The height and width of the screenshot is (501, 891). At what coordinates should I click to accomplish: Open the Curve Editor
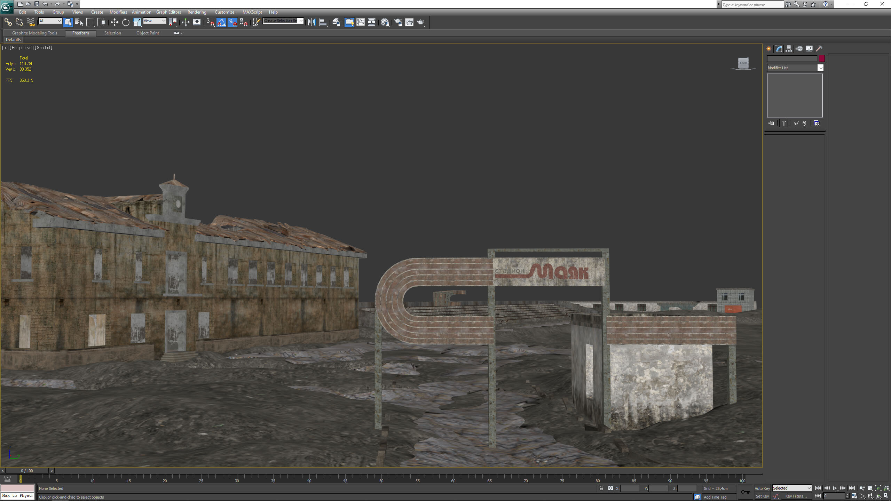[x=361, y=22]
